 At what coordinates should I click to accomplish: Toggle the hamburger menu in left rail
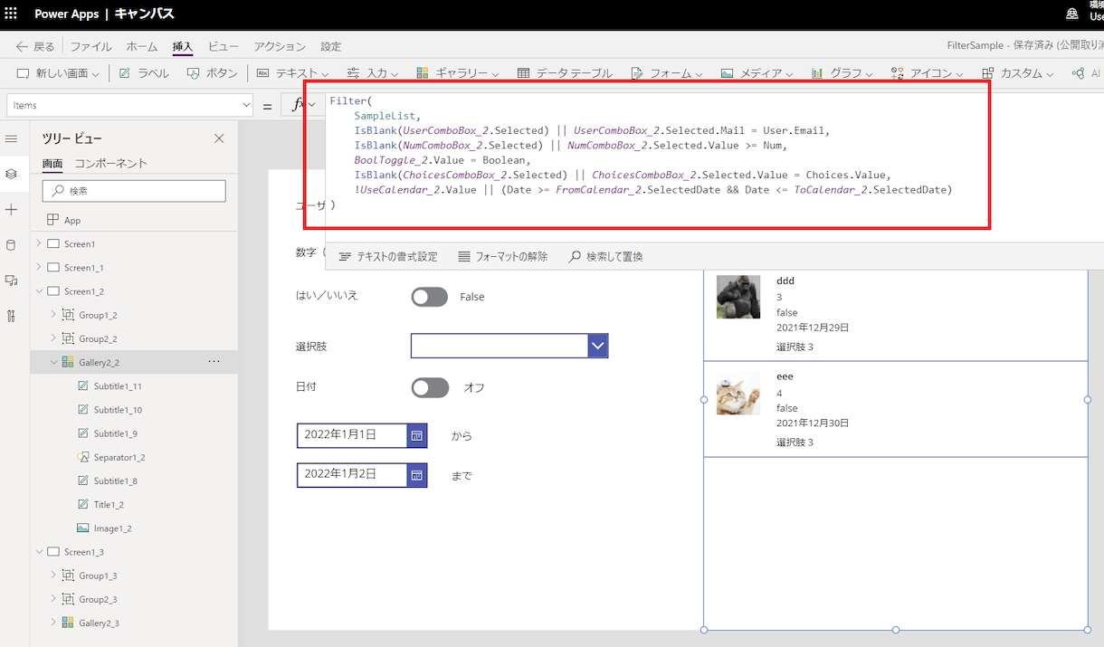click(11, 138)
